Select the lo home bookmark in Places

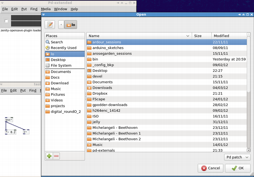65,54
